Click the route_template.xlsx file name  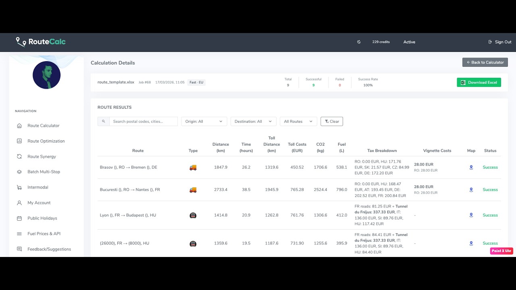point(116,82)
